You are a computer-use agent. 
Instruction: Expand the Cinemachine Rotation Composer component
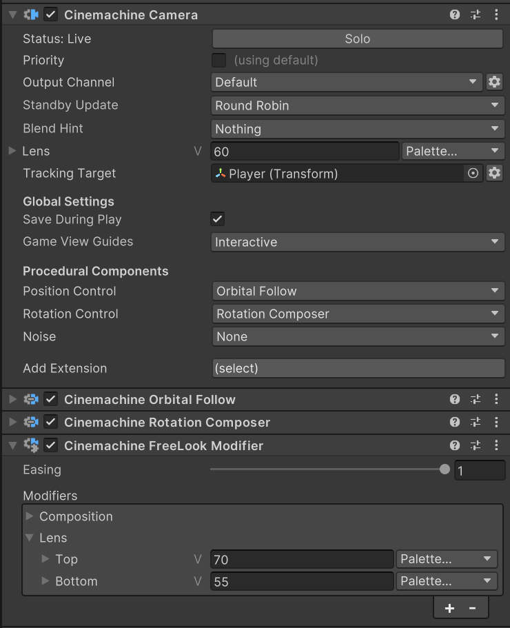13,422
